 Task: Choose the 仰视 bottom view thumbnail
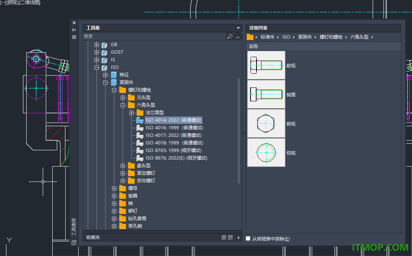tap(266, 152)
